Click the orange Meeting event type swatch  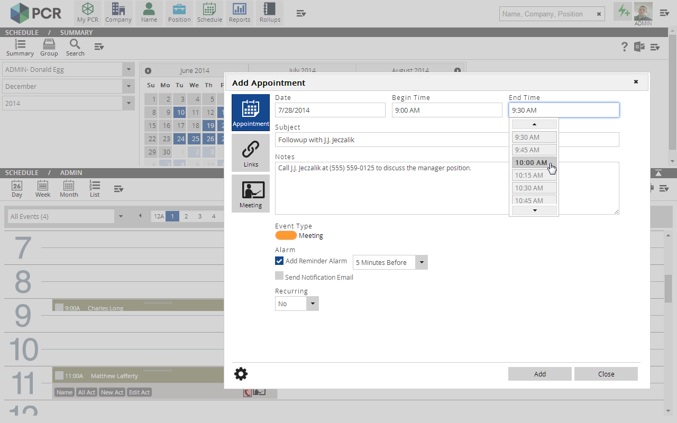(x=286, y=236)
